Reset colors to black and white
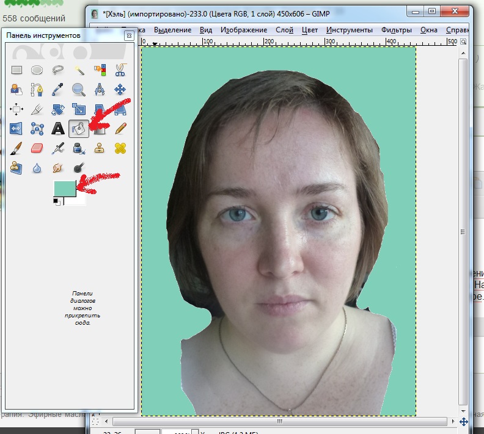 tap(57, 202)
